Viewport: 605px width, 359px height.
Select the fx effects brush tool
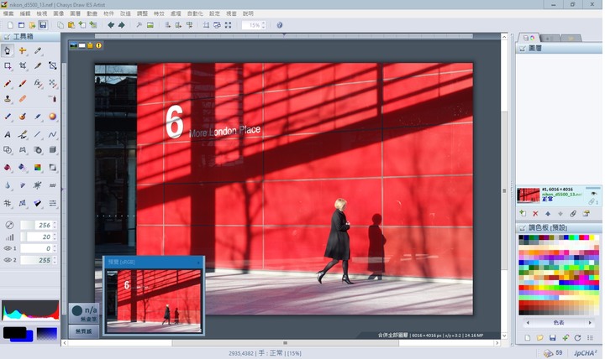pos(38,83)
